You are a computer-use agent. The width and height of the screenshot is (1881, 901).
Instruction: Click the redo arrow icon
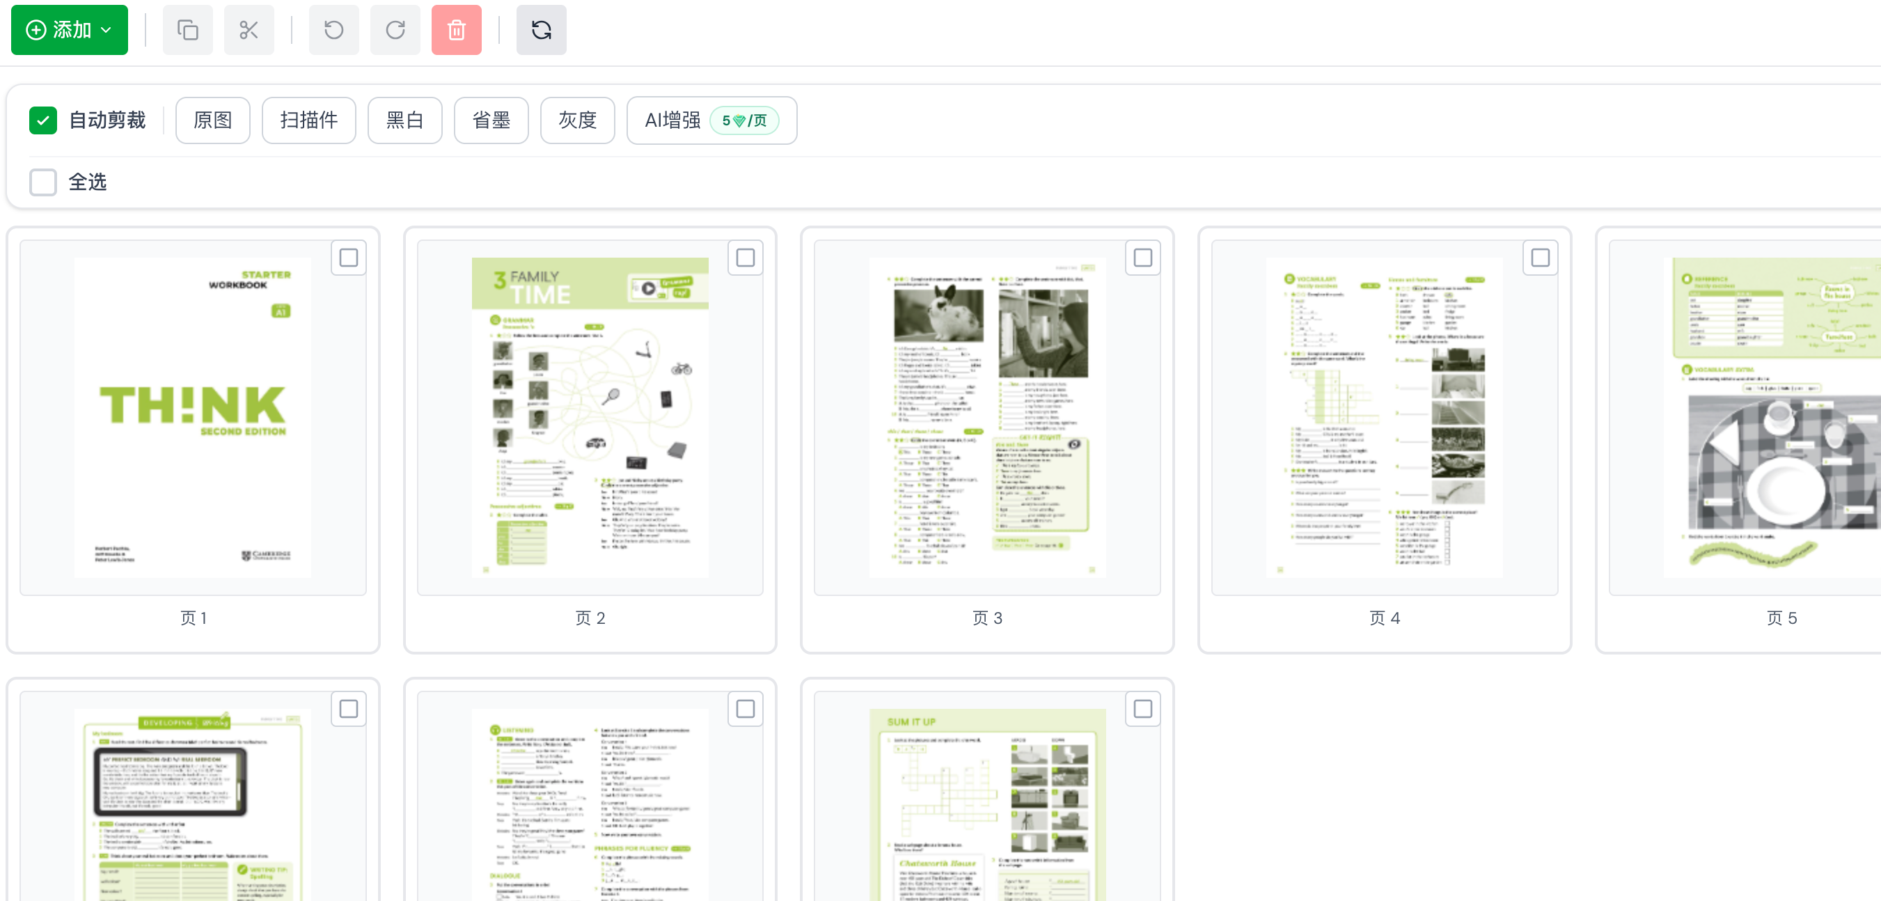pos(395,30)
